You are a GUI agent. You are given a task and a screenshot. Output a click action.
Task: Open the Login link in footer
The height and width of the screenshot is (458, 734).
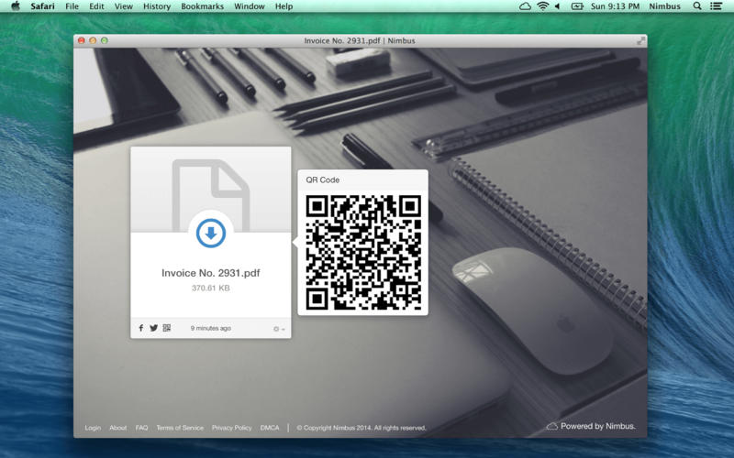point(93,428)
